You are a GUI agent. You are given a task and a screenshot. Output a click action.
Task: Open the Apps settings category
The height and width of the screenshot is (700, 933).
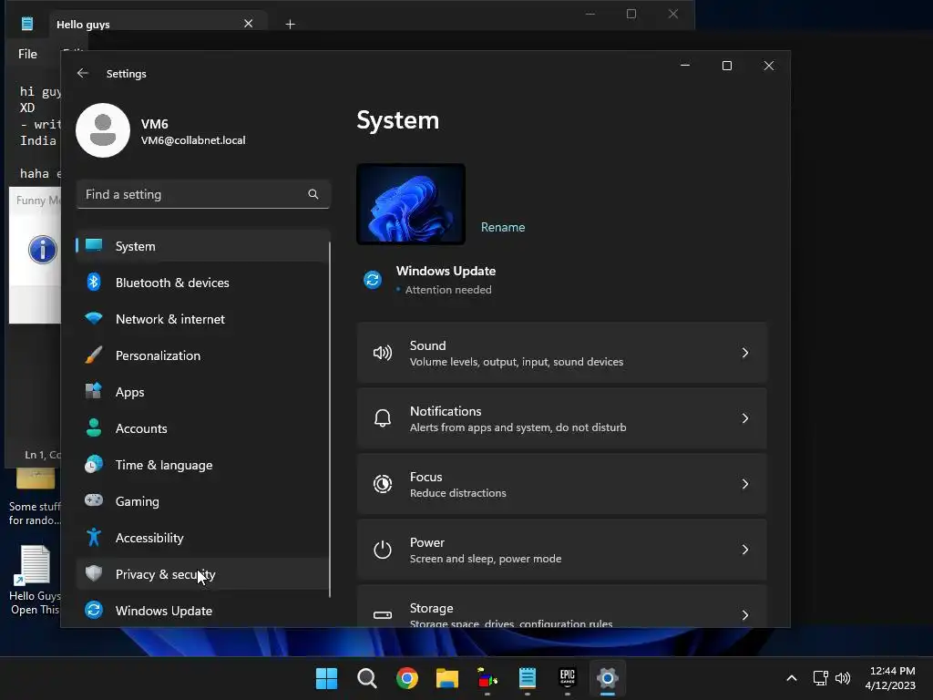coord(202,392)
